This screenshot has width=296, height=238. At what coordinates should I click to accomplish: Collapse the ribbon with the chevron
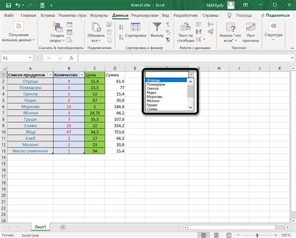[292, 48]
